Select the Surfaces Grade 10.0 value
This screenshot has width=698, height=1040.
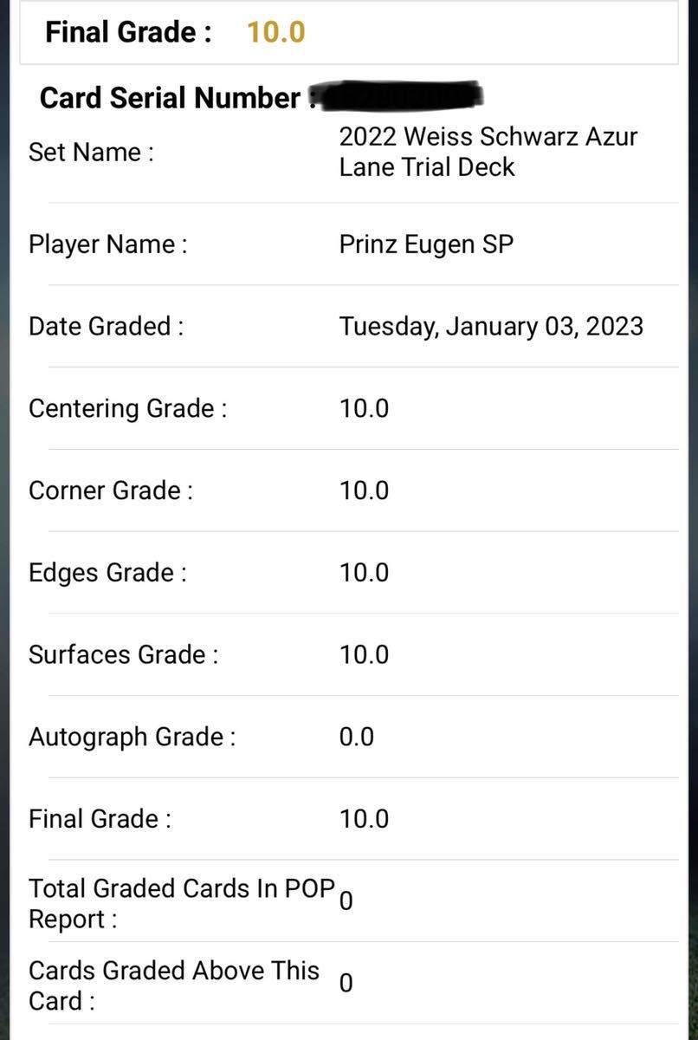[x=364, y=655]
